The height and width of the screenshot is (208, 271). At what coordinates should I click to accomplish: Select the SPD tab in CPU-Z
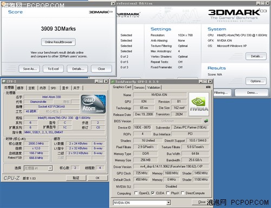pos(53,88)
